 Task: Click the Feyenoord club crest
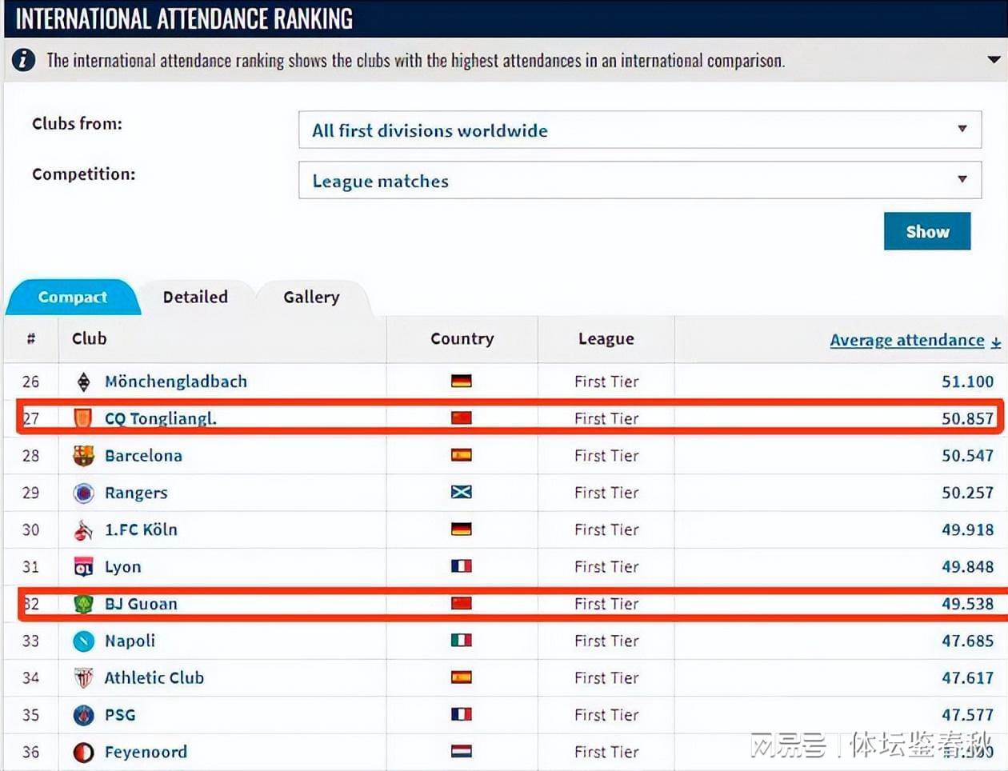(x=83, y=752)
